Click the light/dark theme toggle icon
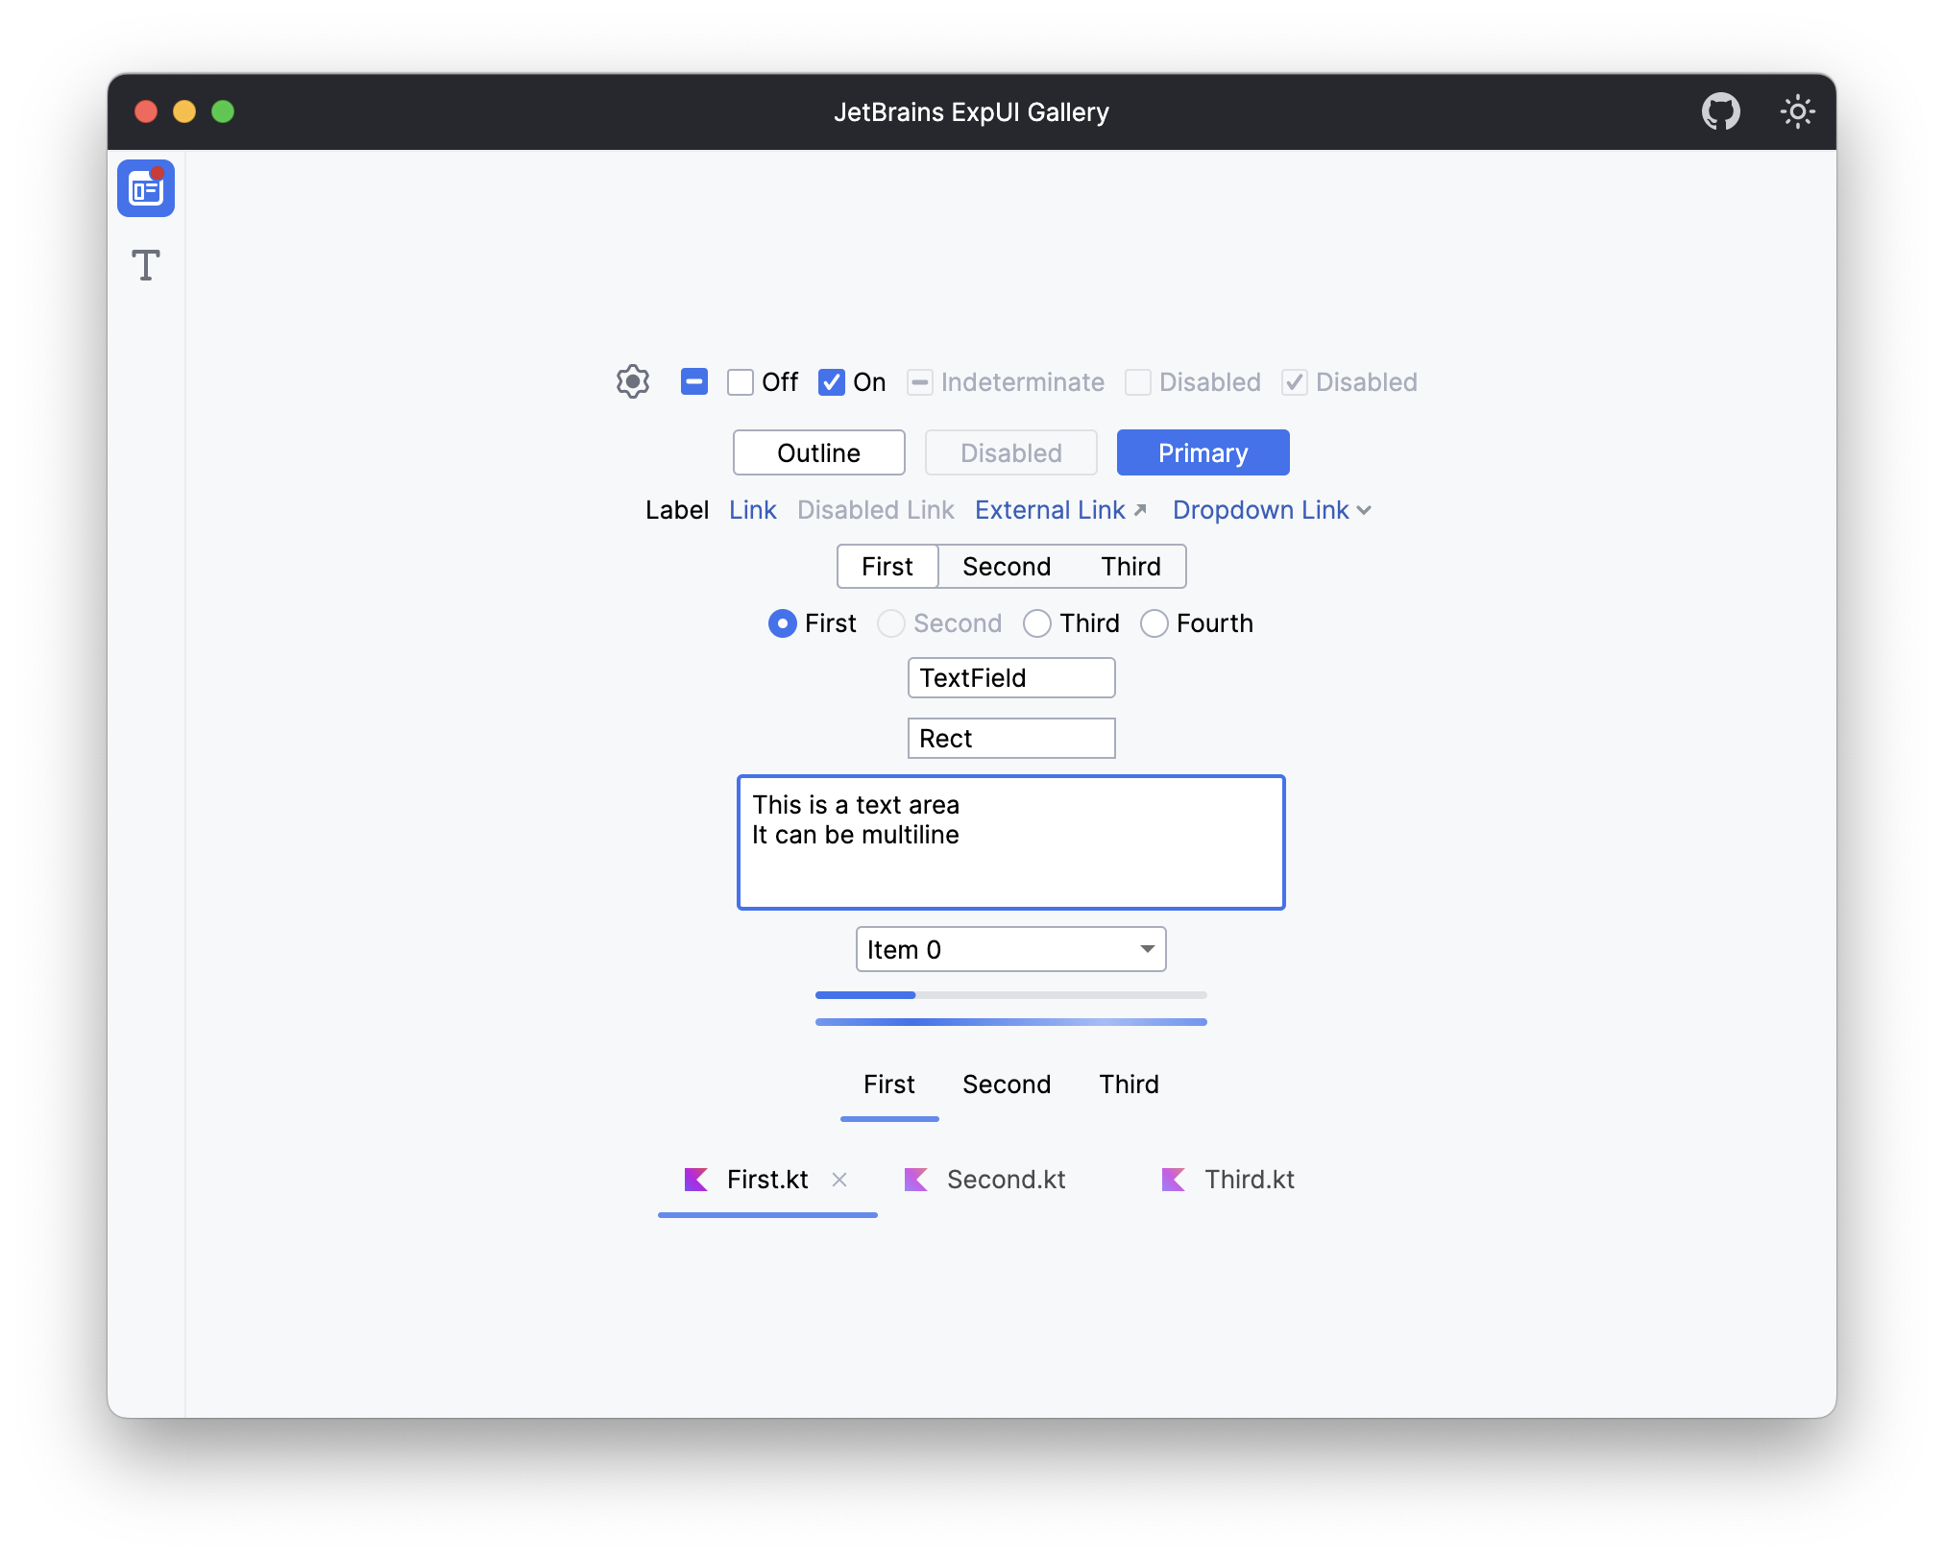 [1801, 111]
